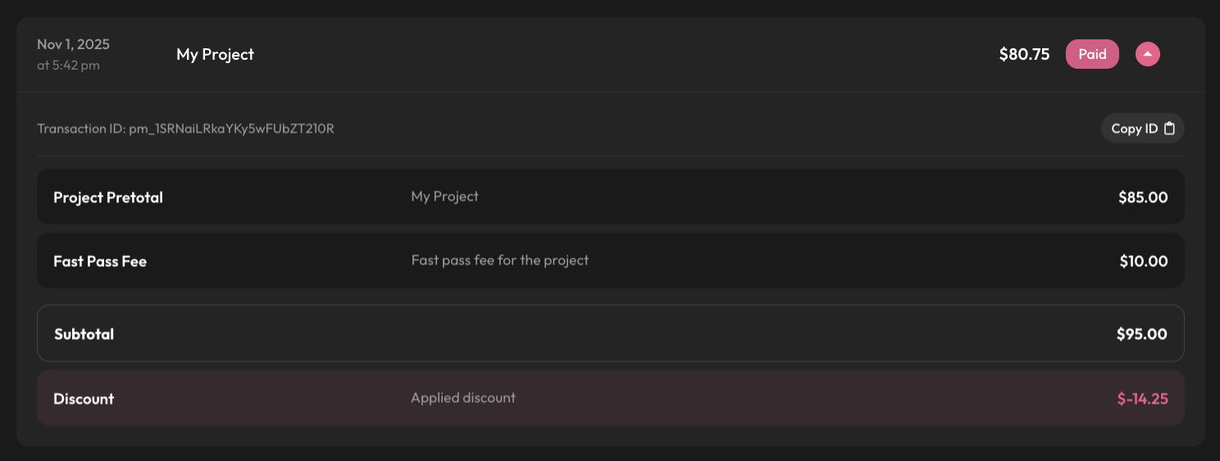Select the Transaction ID text

pos(185,129)
